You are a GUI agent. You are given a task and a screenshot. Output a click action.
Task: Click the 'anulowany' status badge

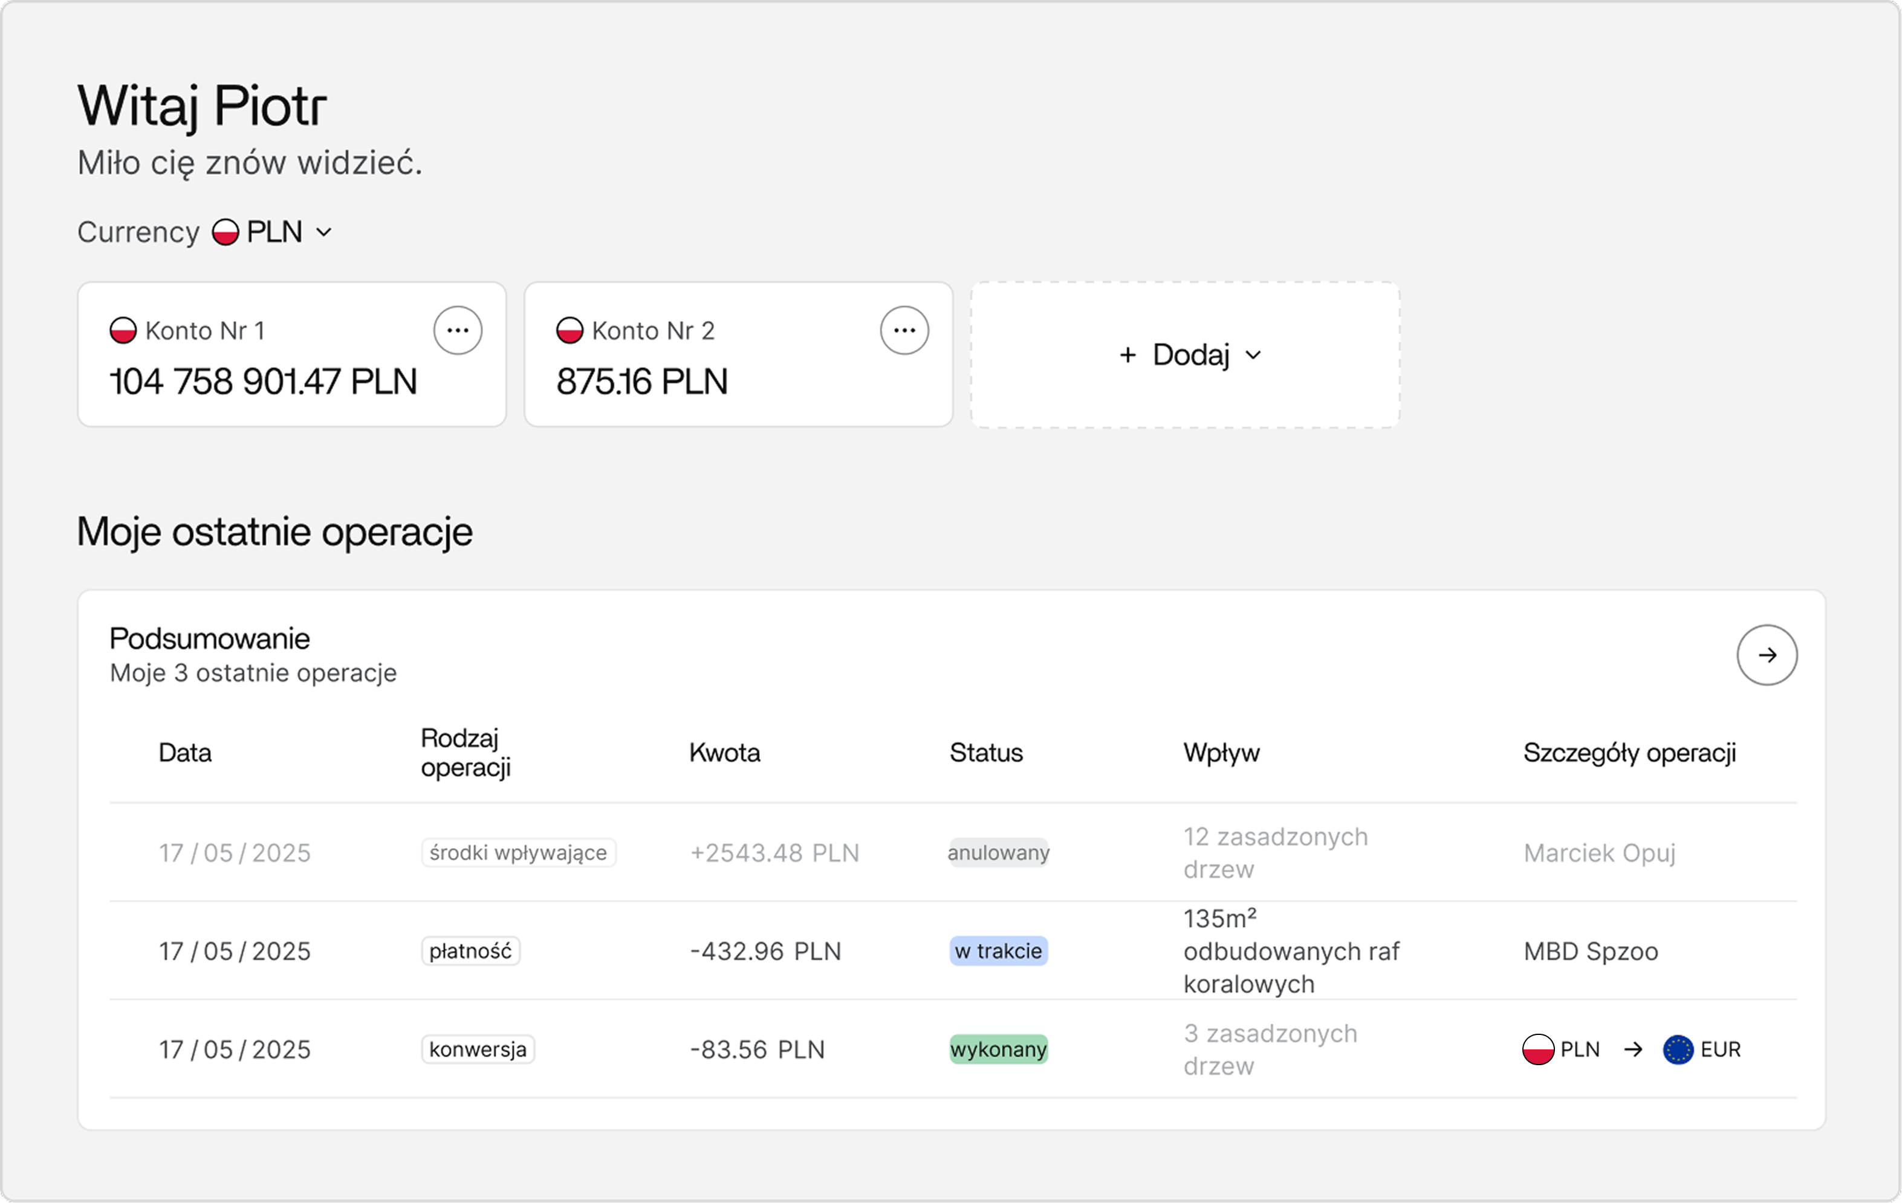pyautogui.click(x=998, y=853)
